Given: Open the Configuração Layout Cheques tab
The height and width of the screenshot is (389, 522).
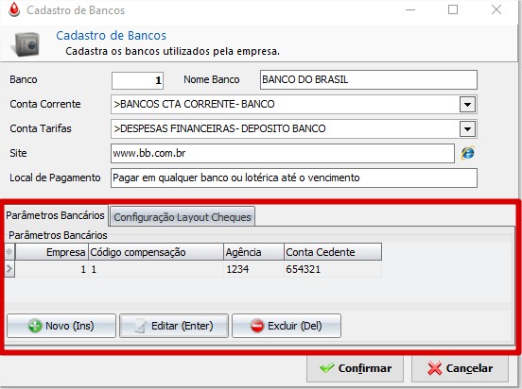Looking at the screenshot, I should pyautogui.click(x=183, y=217).
